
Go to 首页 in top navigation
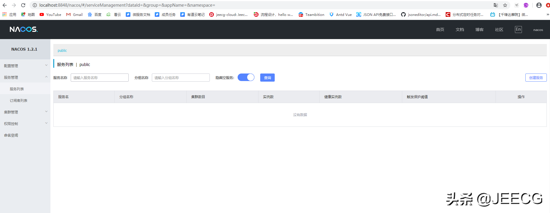(440, 30)
